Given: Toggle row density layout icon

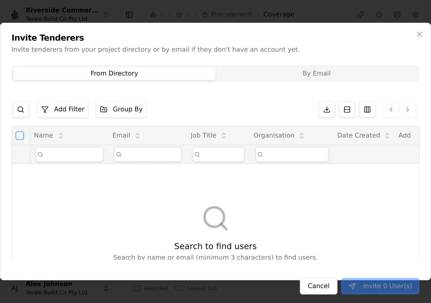Looking at the screenshot, I should click(347, 109).
